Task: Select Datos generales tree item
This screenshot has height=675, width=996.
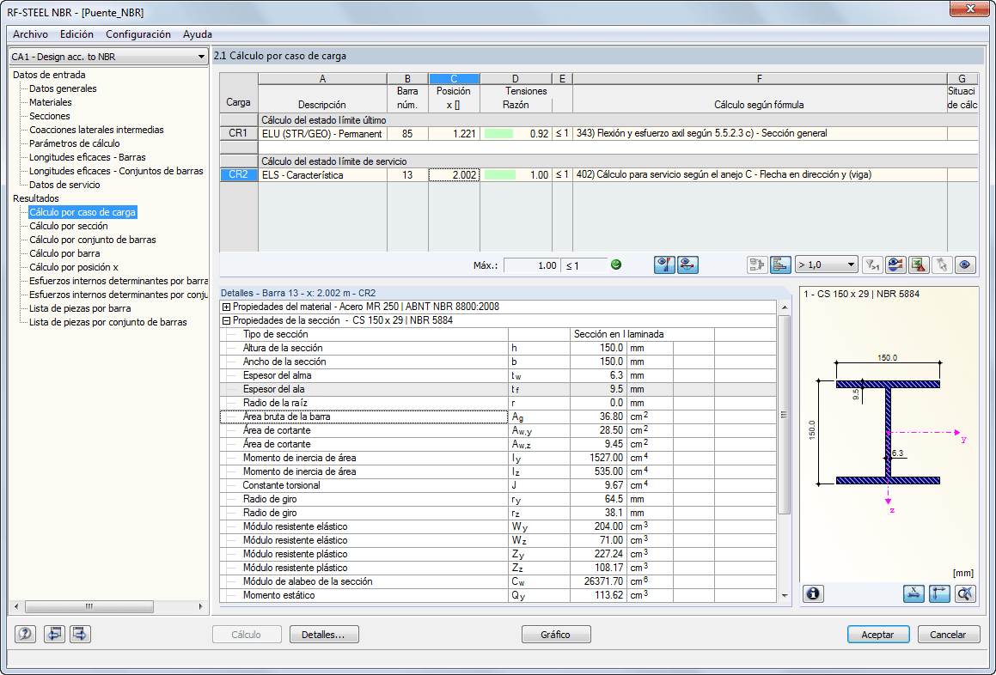Action: coord(63,89)
